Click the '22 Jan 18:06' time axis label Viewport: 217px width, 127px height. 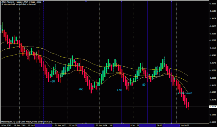point(102,126)
